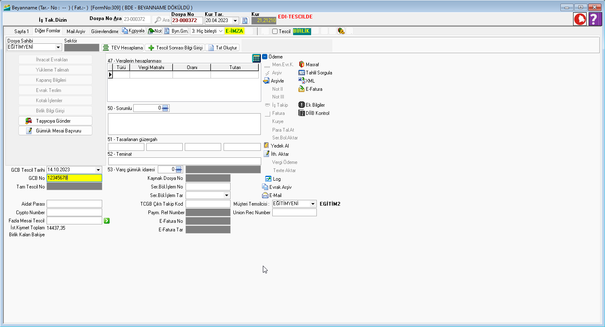Click the Union Rec Number field
The image size is (605, 327).
tap(294, 212)
